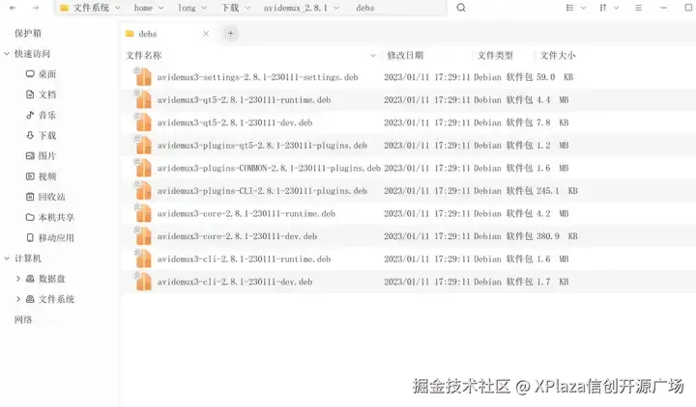Select the avidemux3-core dev deb icon
This screenshot has width=696, height=407.
[143, 236]
